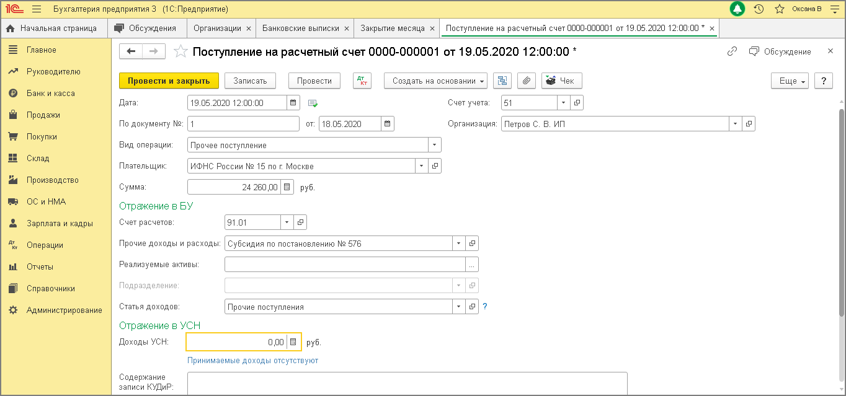The height and width of the screenshot is (396, 846).
Task: Open the favorites star in title bar
Action: pos(780,9)
